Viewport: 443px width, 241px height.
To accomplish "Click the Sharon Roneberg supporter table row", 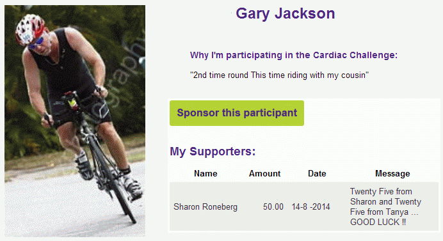I will [x=304, y=207].
